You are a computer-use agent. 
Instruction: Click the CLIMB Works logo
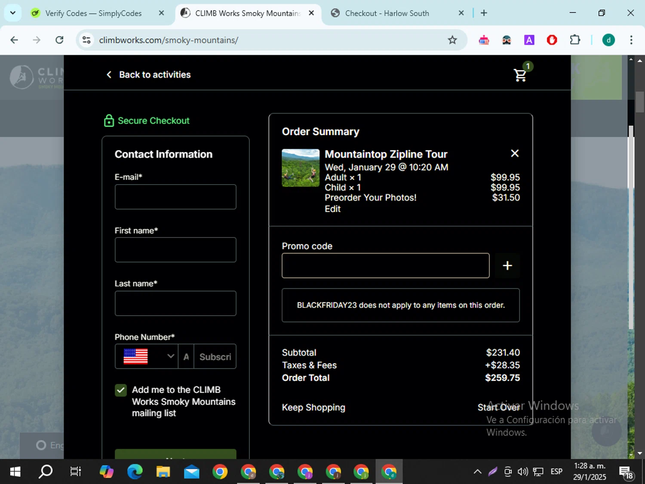[36, 77]
